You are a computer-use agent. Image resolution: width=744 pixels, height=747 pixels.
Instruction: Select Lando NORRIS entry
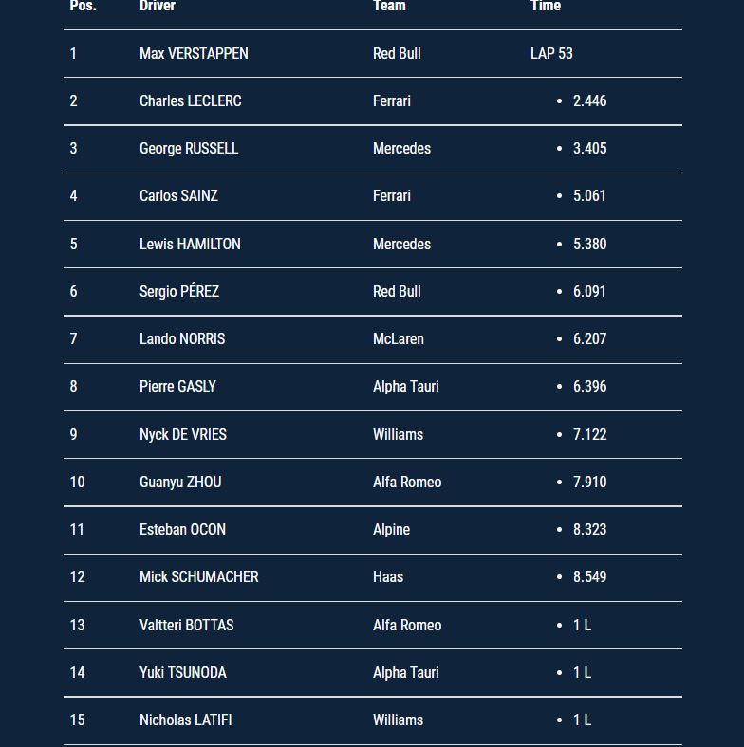[x=182, y=338]
